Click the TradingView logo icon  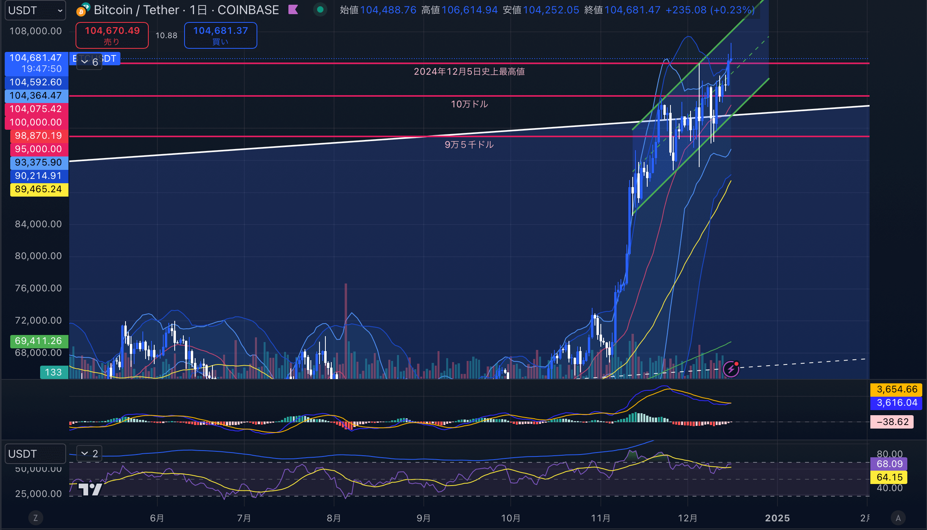(90, 489)
